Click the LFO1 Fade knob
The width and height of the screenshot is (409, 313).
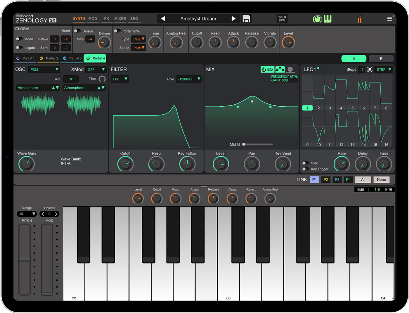(384, 164)
